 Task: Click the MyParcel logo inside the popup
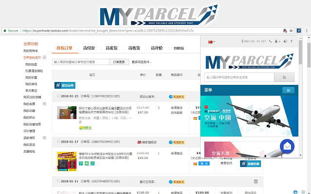click(x=249, y=61)
